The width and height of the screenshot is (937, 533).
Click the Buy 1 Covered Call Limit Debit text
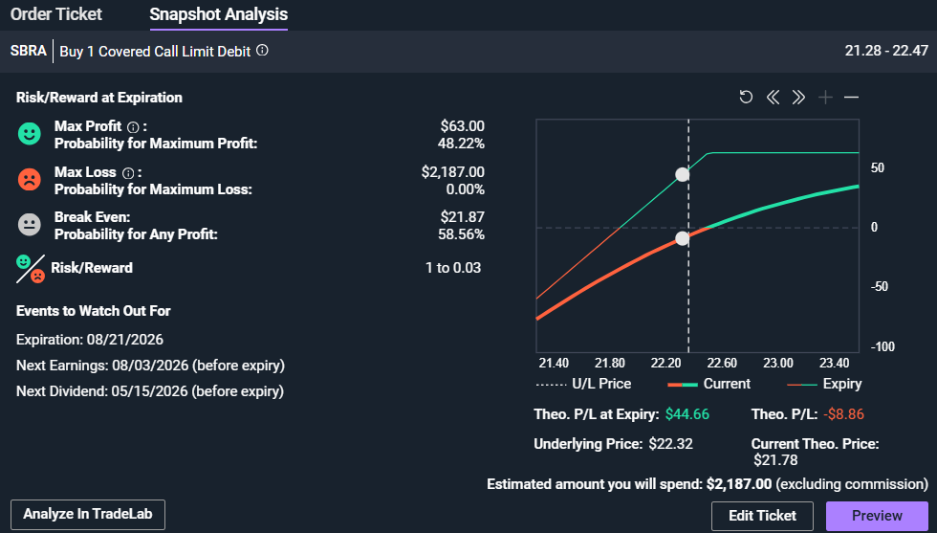[155, 52]
